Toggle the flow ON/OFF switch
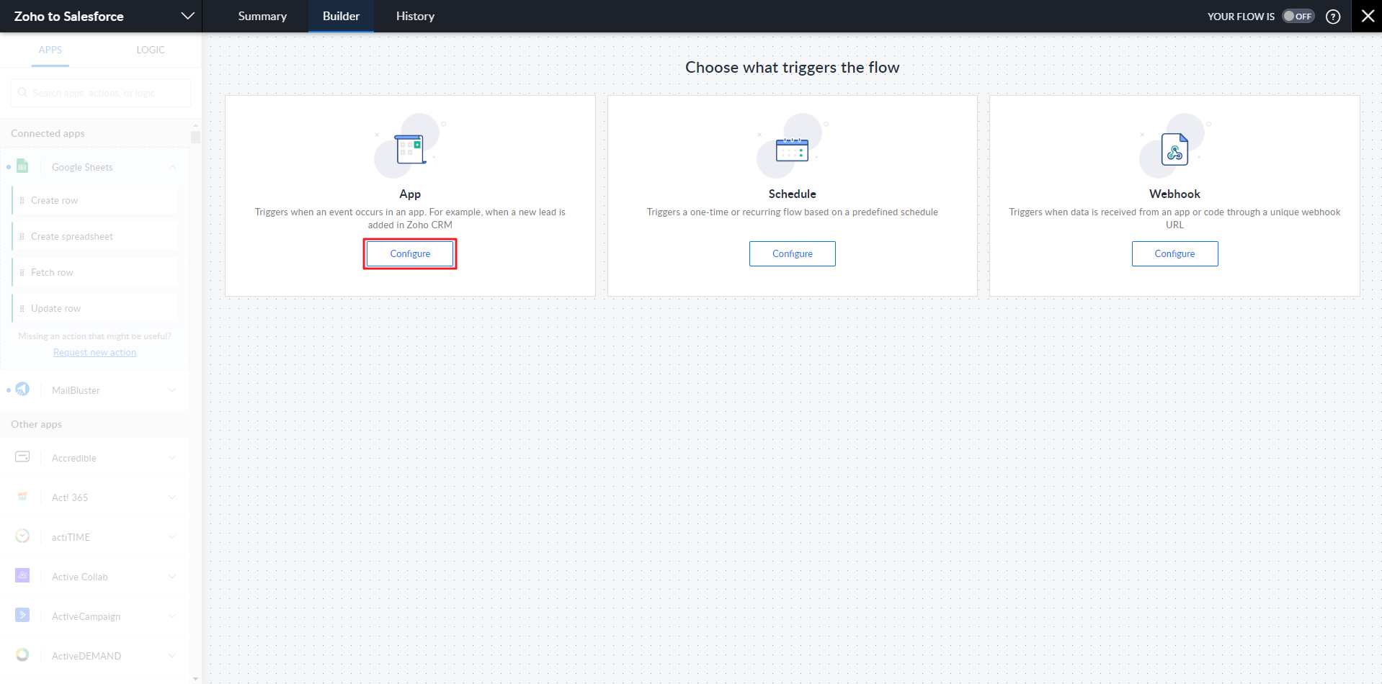The width and height of the screenshot is (1382, 684). point(1298,17)
